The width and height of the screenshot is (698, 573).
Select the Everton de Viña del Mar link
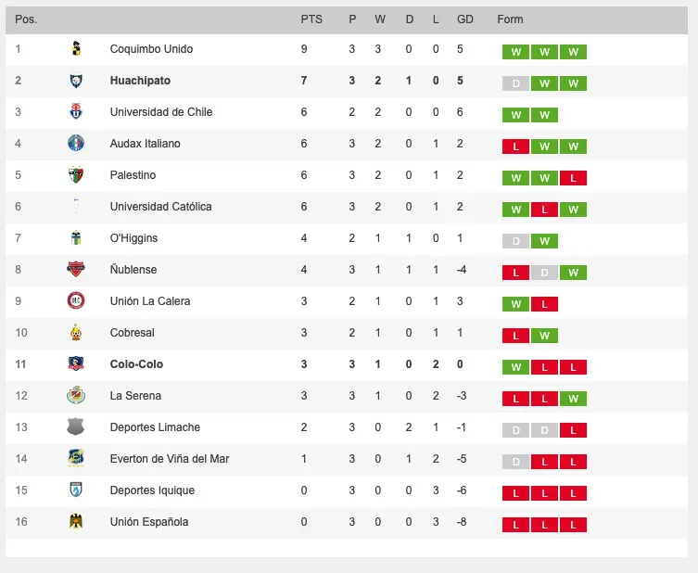169,459
